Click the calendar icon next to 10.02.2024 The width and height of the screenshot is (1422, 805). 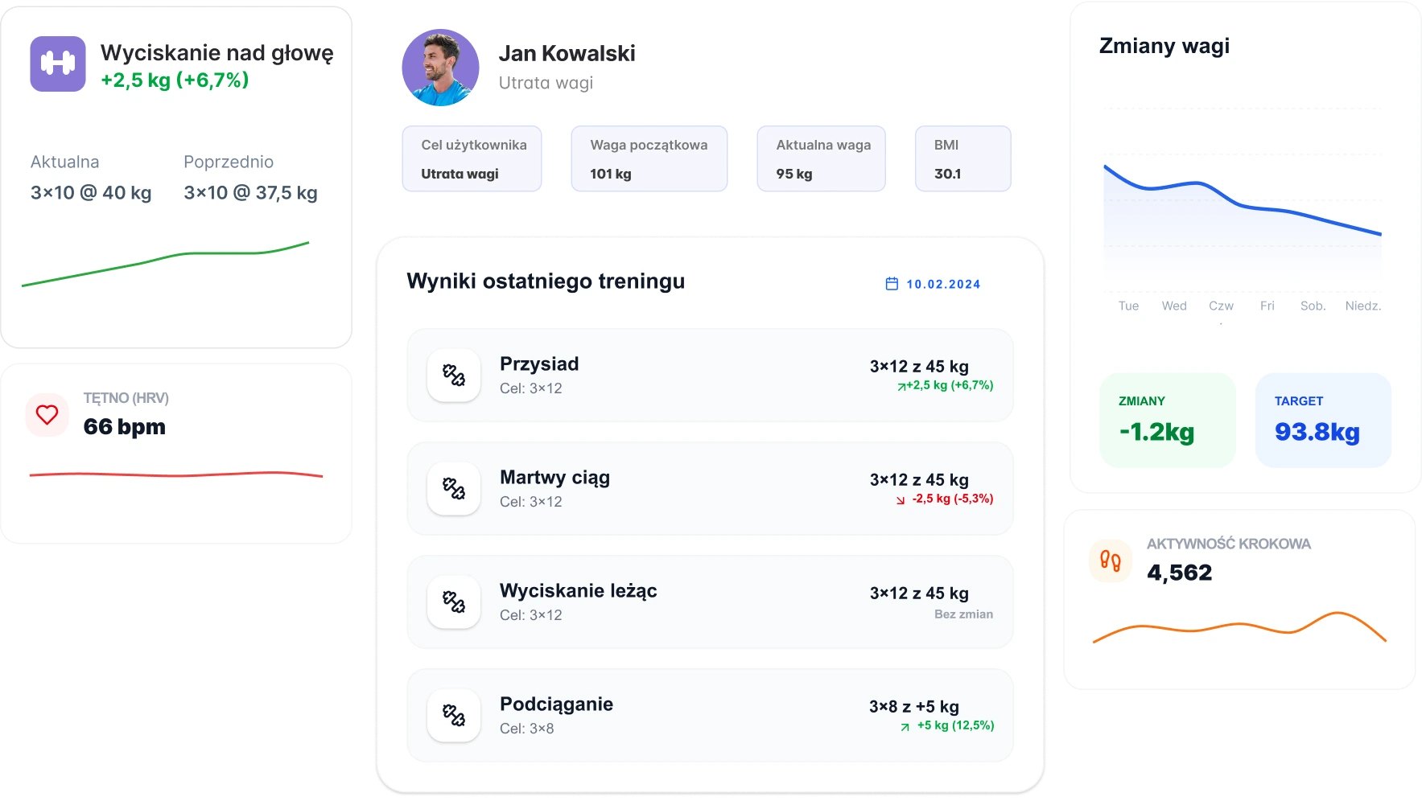point(892,284)
